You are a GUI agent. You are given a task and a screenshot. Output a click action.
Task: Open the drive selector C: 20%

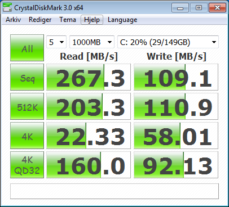click(x=168, y=42)
